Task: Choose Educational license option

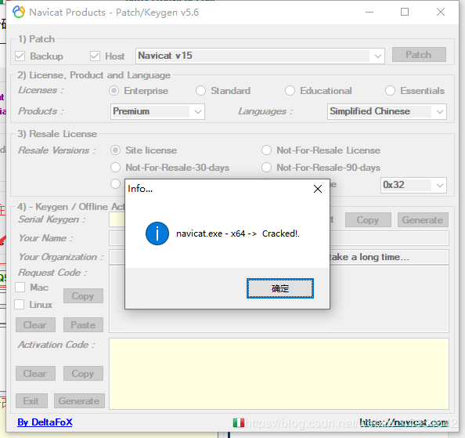Action: coord(290,91)
